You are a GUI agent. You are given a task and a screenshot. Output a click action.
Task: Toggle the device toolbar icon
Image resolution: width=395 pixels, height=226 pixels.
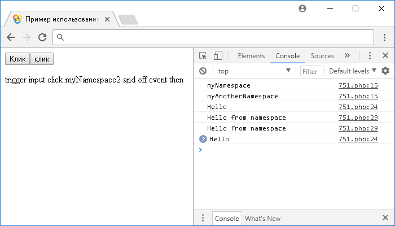tap(218, 56)
